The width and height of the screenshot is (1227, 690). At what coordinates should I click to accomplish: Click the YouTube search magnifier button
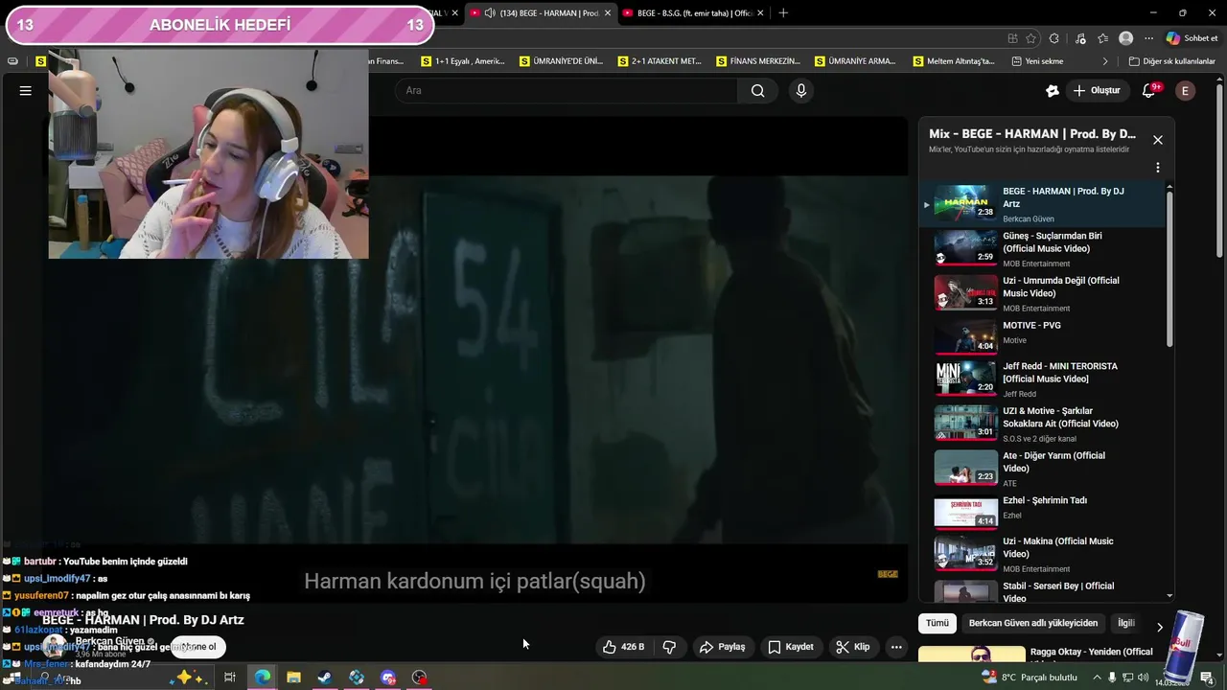tap(758, 90)
